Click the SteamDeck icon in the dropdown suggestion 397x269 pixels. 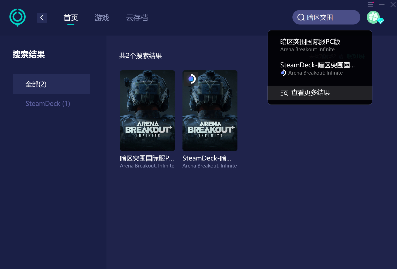[283, 73]
